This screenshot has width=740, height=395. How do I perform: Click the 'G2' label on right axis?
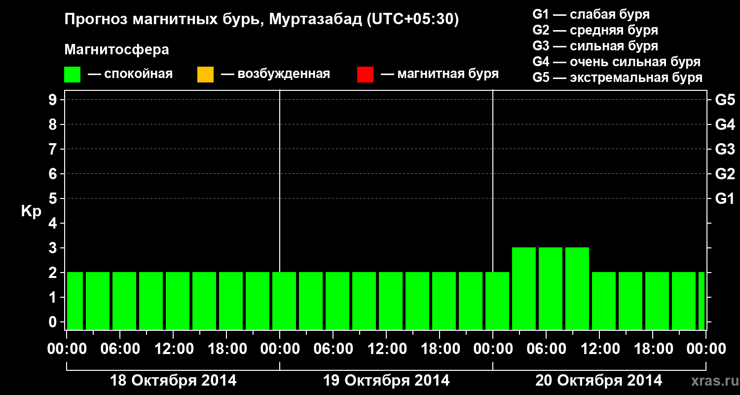[x=725, y=174]
